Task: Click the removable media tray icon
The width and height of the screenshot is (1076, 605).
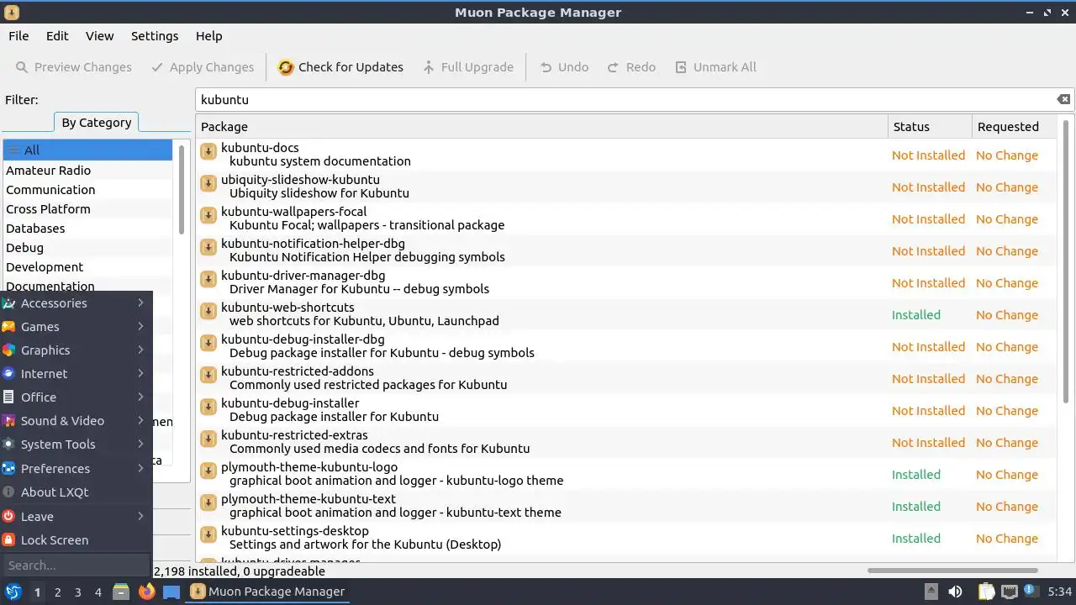Action: pyautogui.click(x=931, y=592)
